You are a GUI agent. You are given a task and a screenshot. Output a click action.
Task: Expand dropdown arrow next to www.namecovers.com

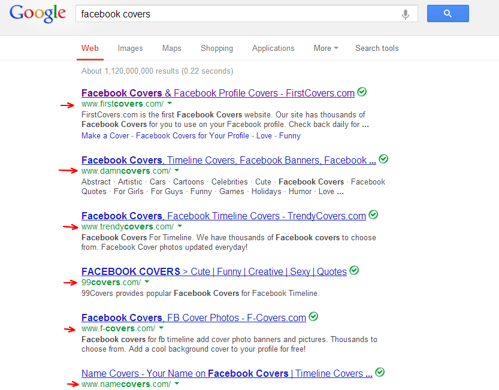coord(177,383)
